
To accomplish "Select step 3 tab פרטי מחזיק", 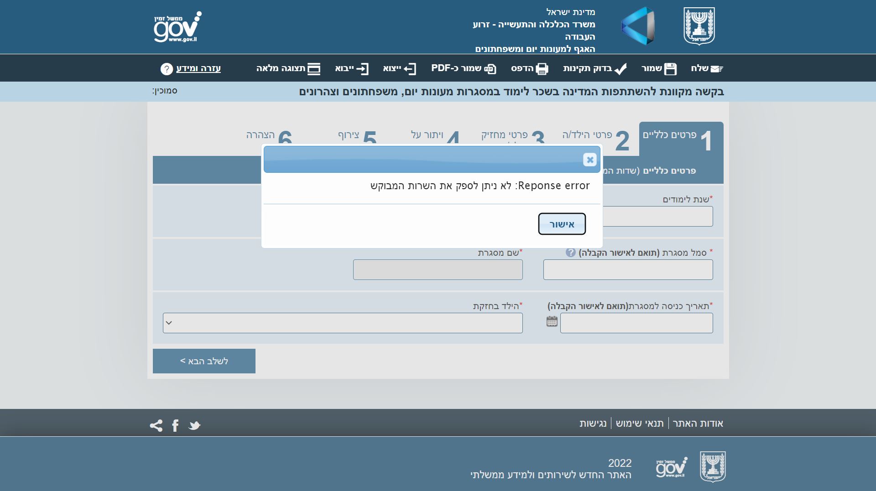I will pyautogui.click(x=513, y=137).
